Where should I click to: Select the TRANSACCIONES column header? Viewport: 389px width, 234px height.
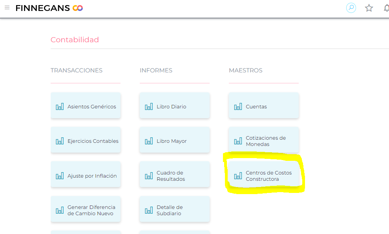tap(77, 70)
